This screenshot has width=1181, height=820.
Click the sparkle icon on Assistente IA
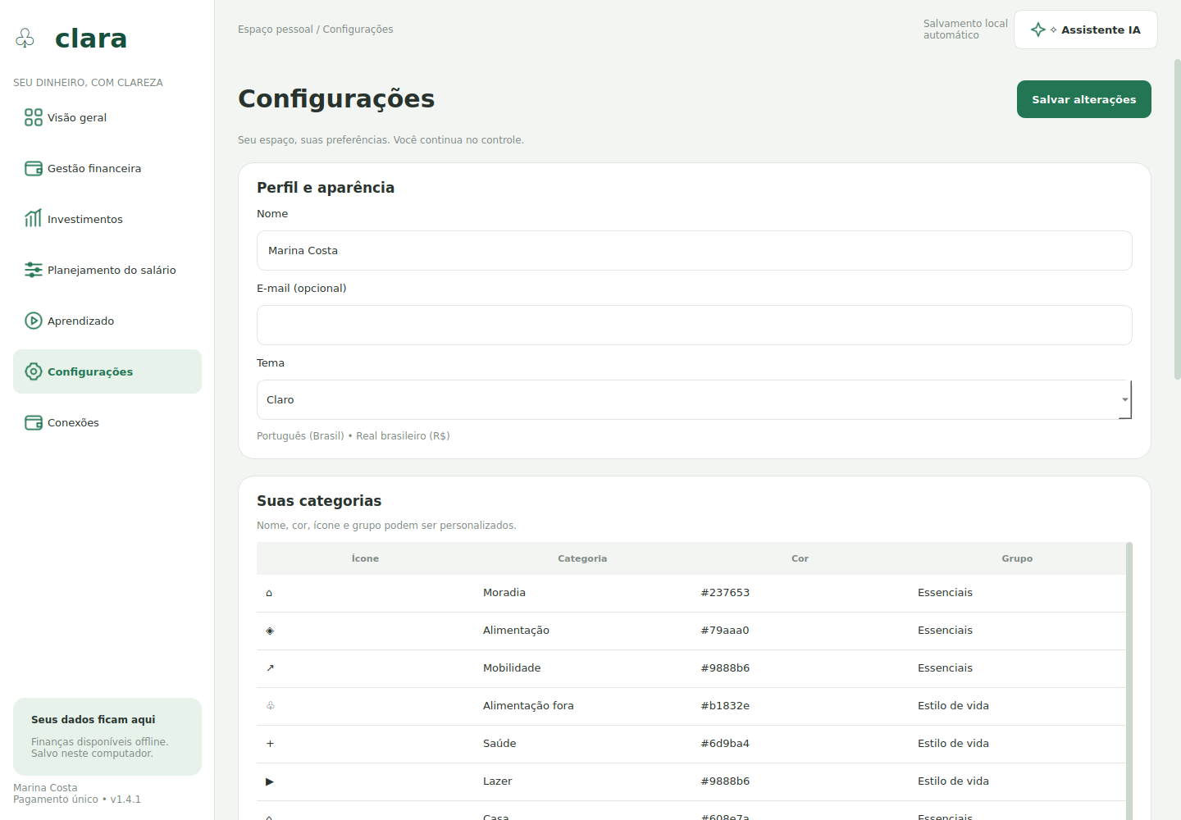(x=1038, y=30)
